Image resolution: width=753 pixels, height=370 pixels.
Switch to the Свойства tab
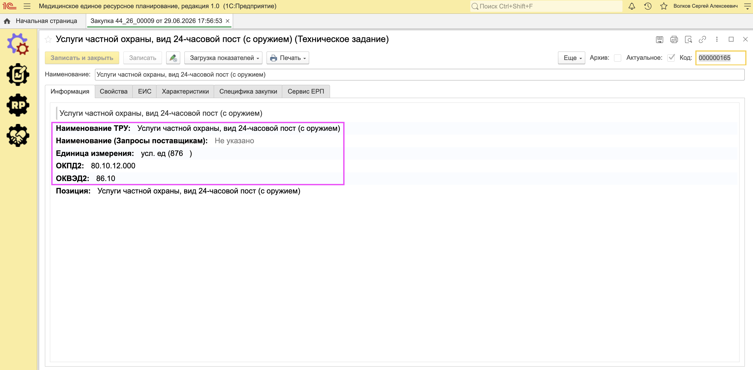114,91
